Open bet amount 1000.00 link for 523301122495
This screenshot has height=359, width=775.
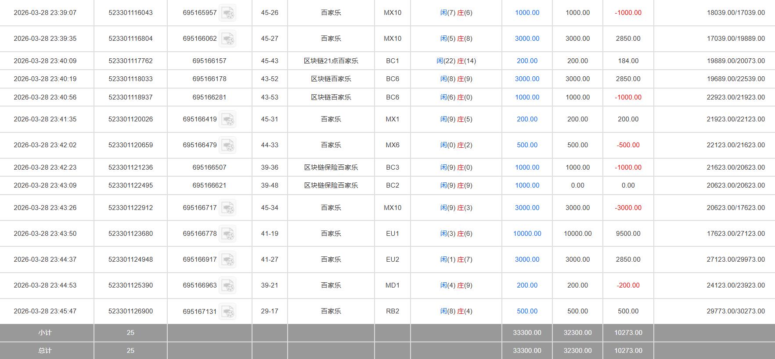tap(527, 185)
